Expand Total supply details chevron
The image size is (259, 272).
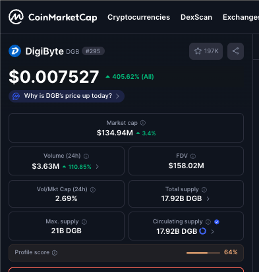coord(208,199)
